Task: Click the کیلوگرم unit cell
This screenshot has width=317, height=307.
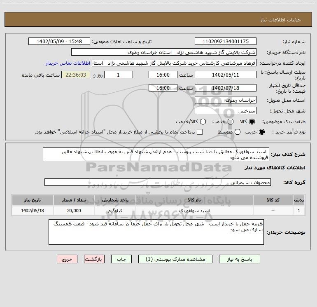Action: [115, 211]
